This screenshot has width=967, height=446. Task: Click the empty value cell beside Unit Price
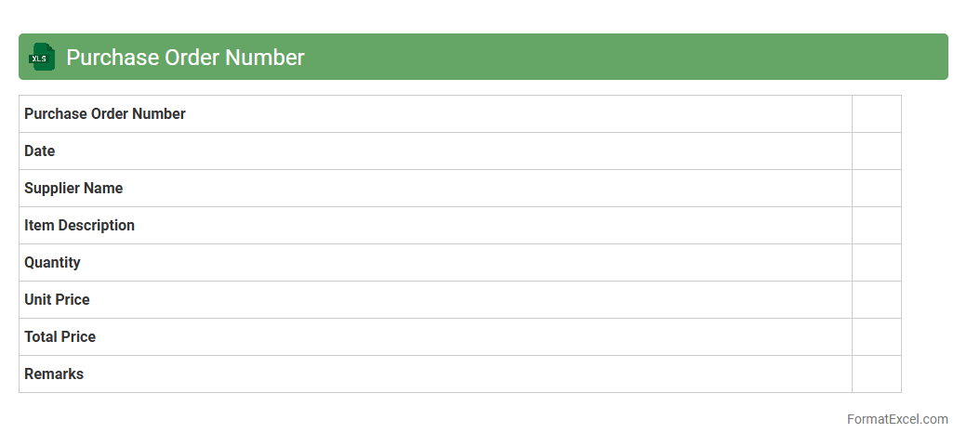[876, 299]
